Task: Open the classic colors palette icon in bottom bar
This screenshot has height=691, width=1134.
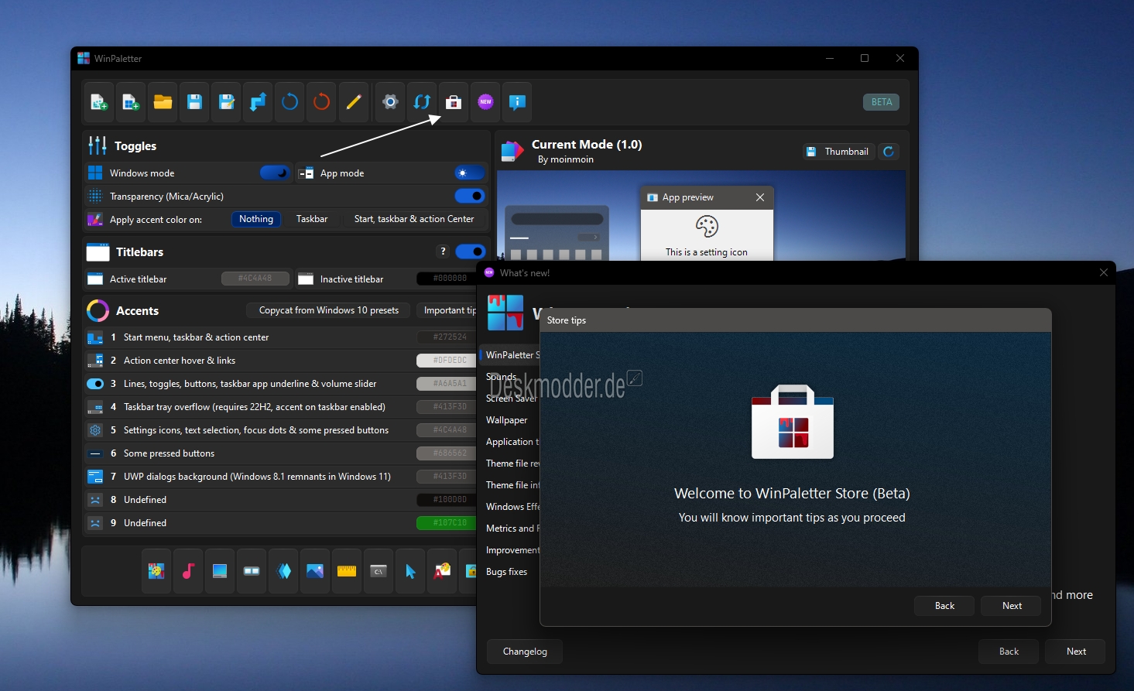Action: (156, 571)
